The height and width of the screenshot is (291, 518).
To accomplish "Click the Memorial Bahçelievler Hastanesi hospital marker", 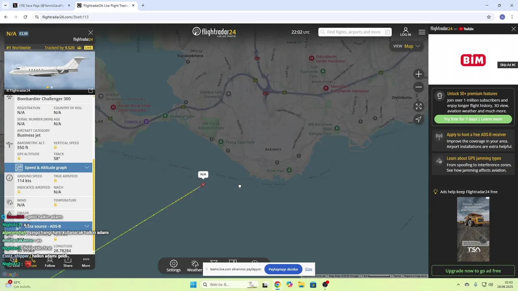I will [x=326, y=88].
